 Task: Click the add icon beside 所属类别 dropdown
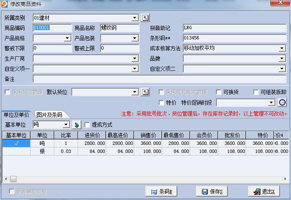point(145,18)
